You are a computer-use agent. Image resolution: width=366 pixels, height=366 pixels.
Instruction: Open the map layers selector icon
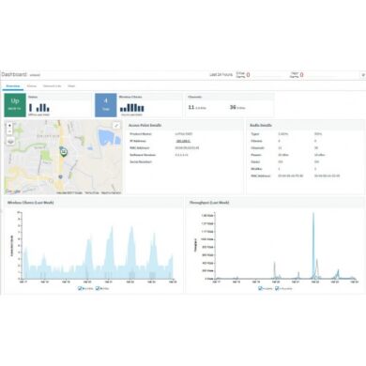tap(10, 142)
